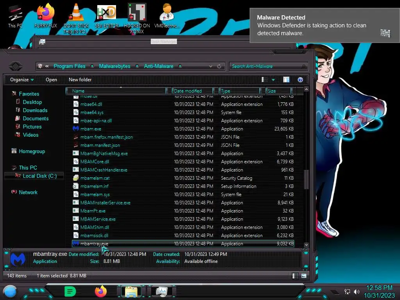Select the mbae-api-na.dll file
This screenshot has width=400, height=300.
pos(96,120)
